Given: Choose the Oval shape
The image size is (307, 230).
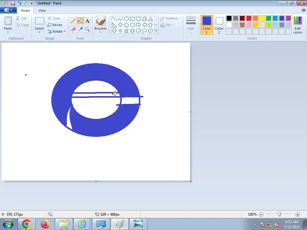Looking at the screenshot, I should (127, 19).
